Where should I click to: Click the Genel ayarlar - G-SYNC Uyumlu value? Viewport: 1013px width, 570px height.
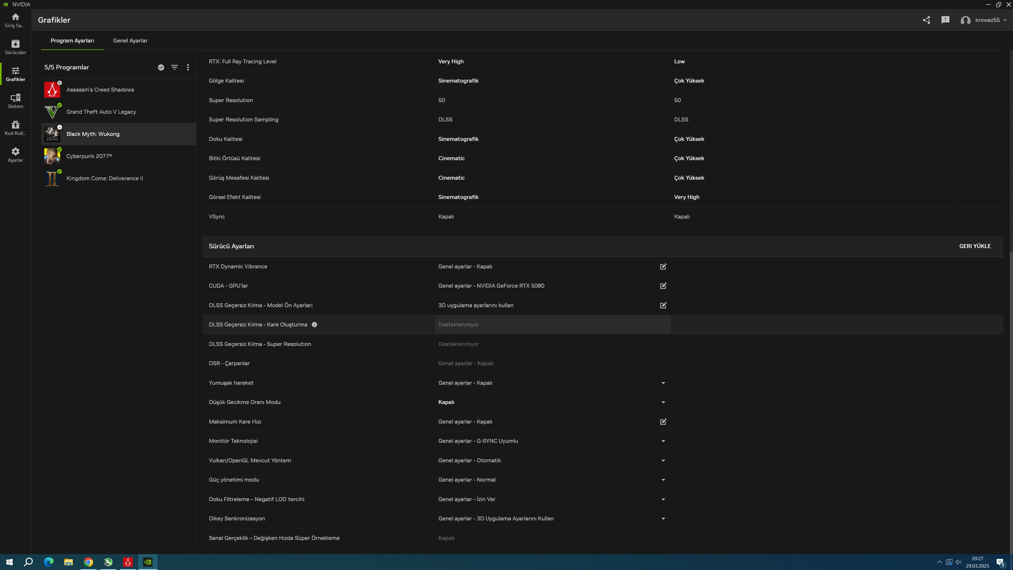pyautogui.click(x=478, y=441)
